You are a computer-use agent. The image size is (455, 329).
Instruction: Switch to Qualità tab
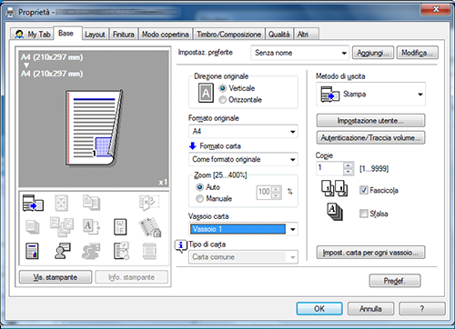[279, 35]
